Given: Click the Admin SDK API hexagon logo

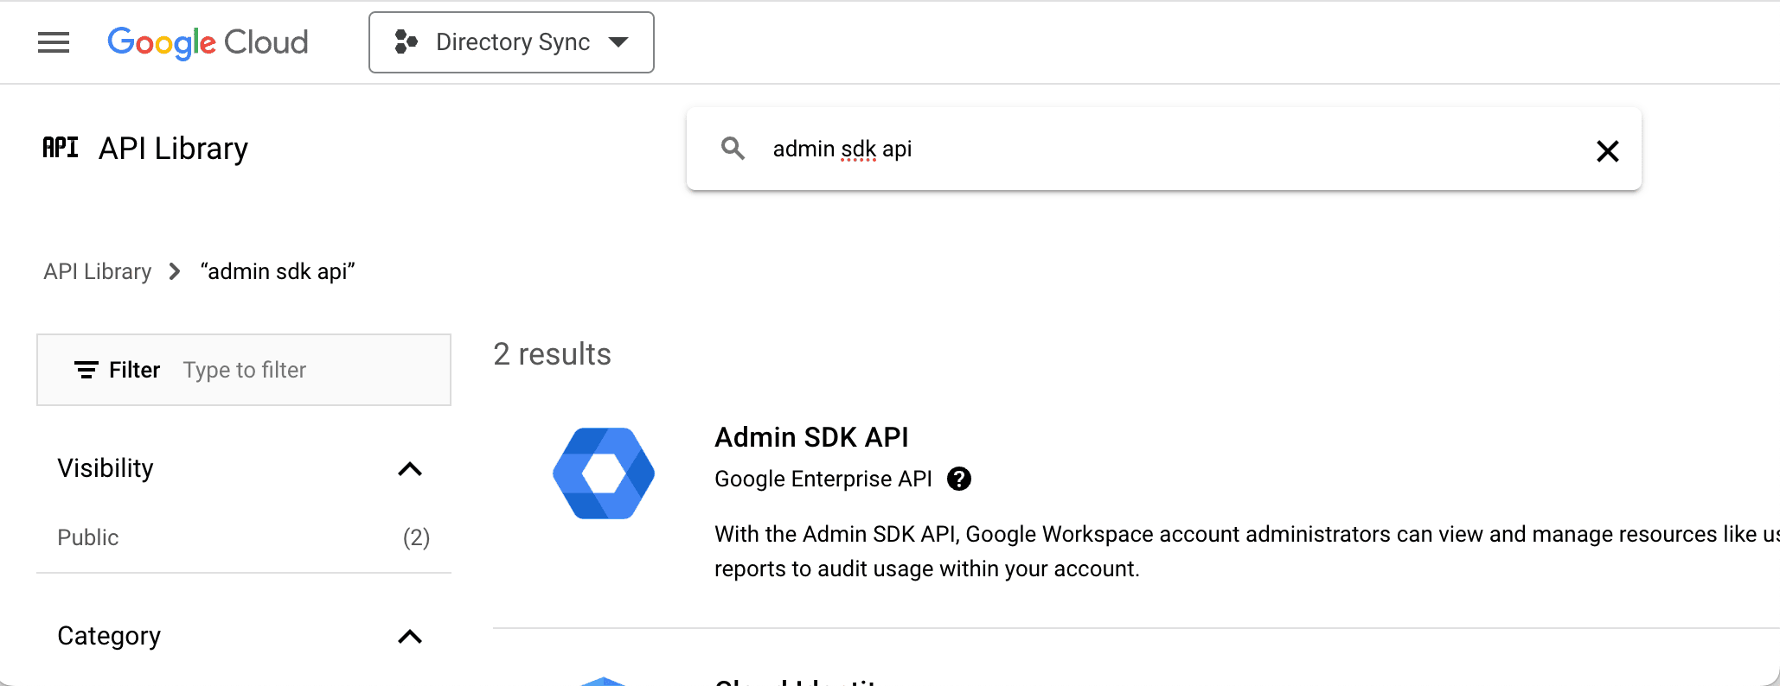Looking at the screenshot, I should point(604,473).
